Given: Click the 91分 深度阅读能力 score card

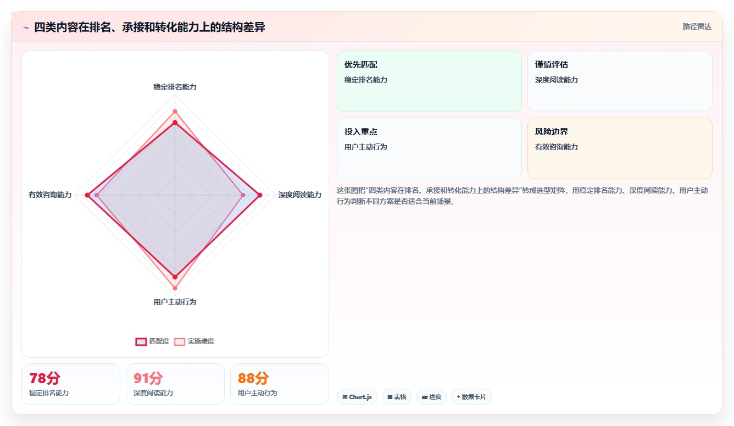Looking at the screenshot, I should click(175, 384).
